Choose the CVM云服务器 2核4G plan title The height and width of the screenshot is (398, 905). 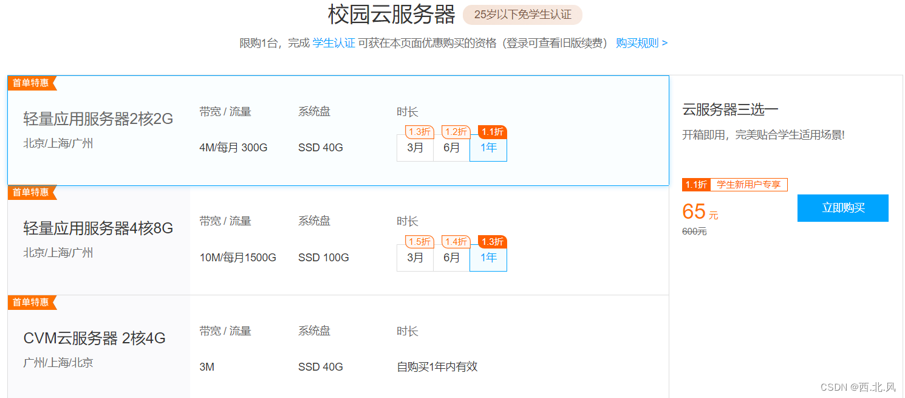coord(95,338)
